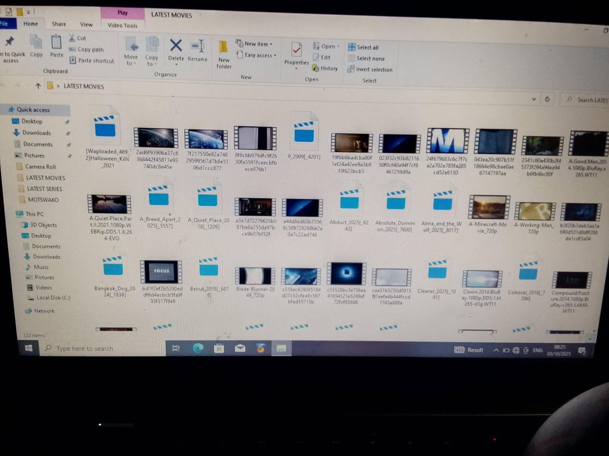609x456 pixels.
Task: Create a New folder from the ribbon
Action: [x=223, y=49]
